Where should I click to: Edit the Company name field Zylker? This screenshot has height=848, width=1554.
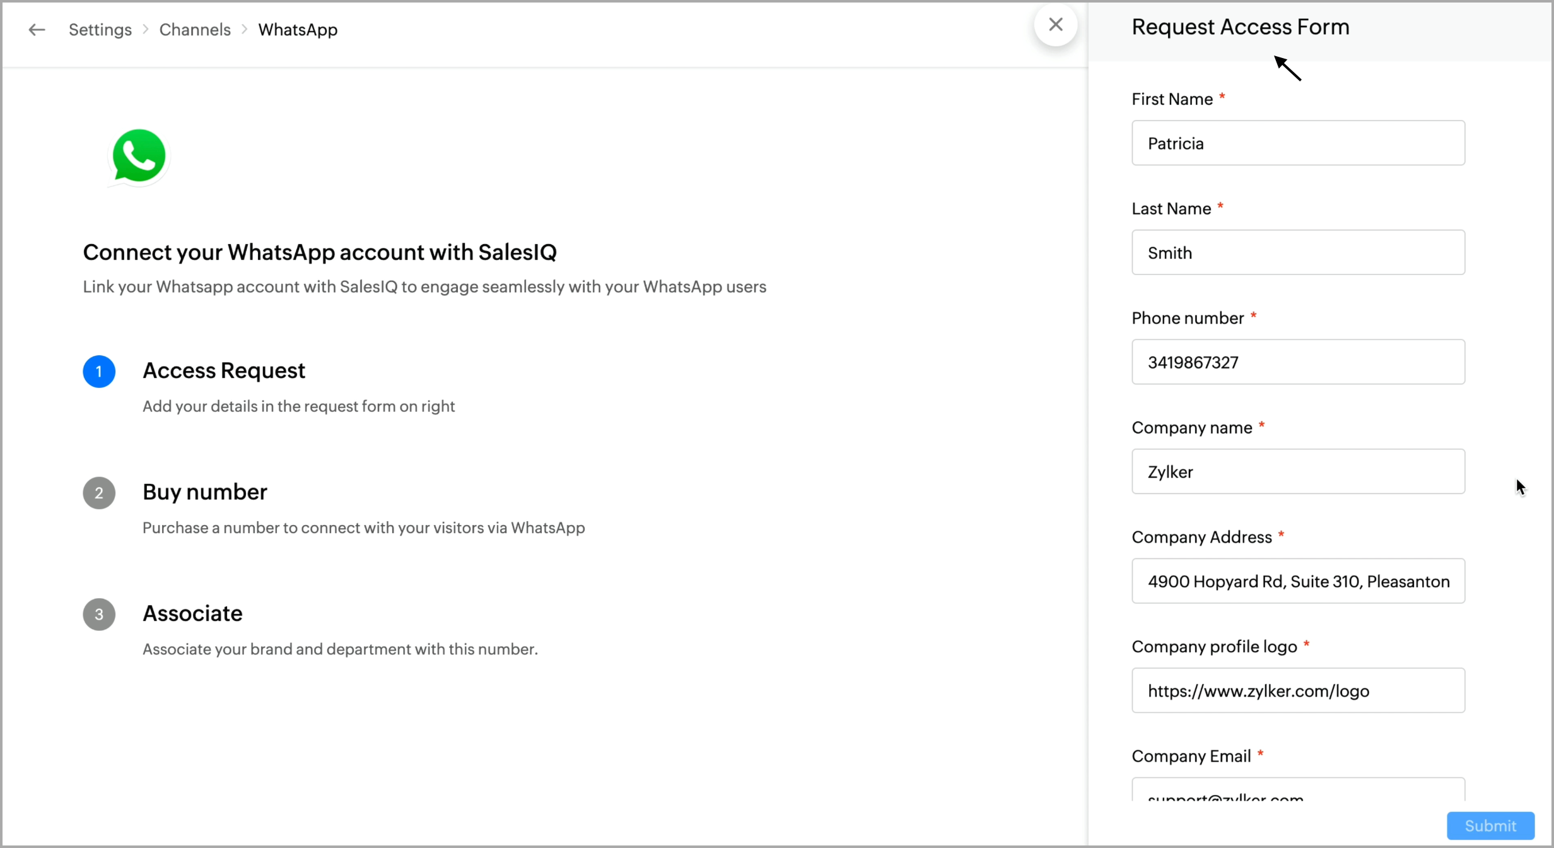1297,471
